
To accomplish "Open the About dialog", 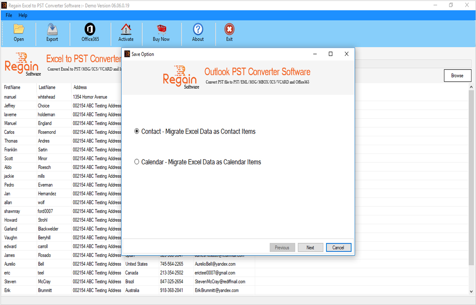I will pos(198,33).
